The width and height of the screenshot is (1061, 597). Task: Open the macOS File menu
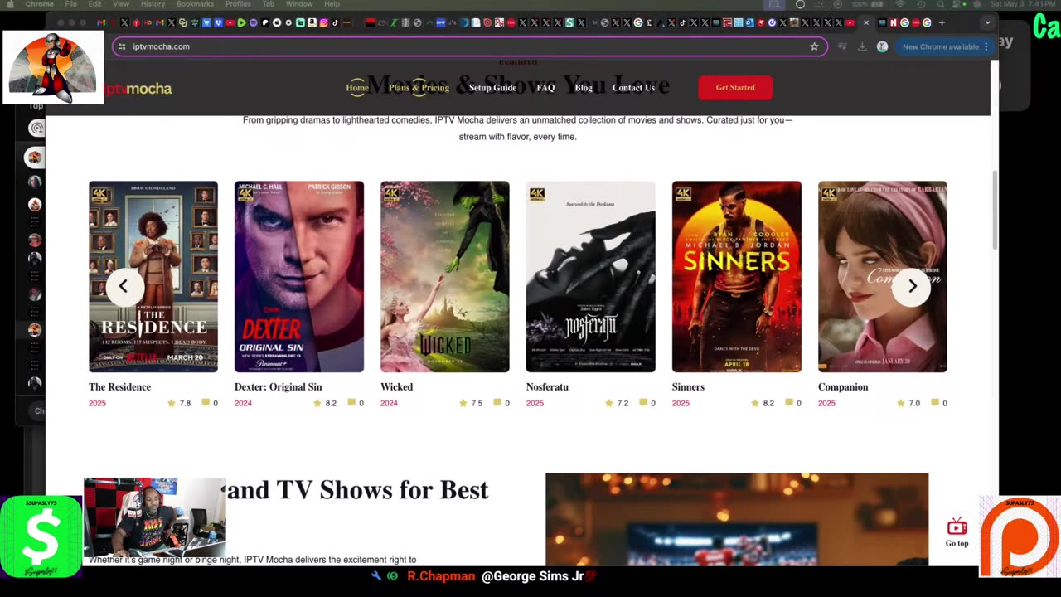click(71, 4)
